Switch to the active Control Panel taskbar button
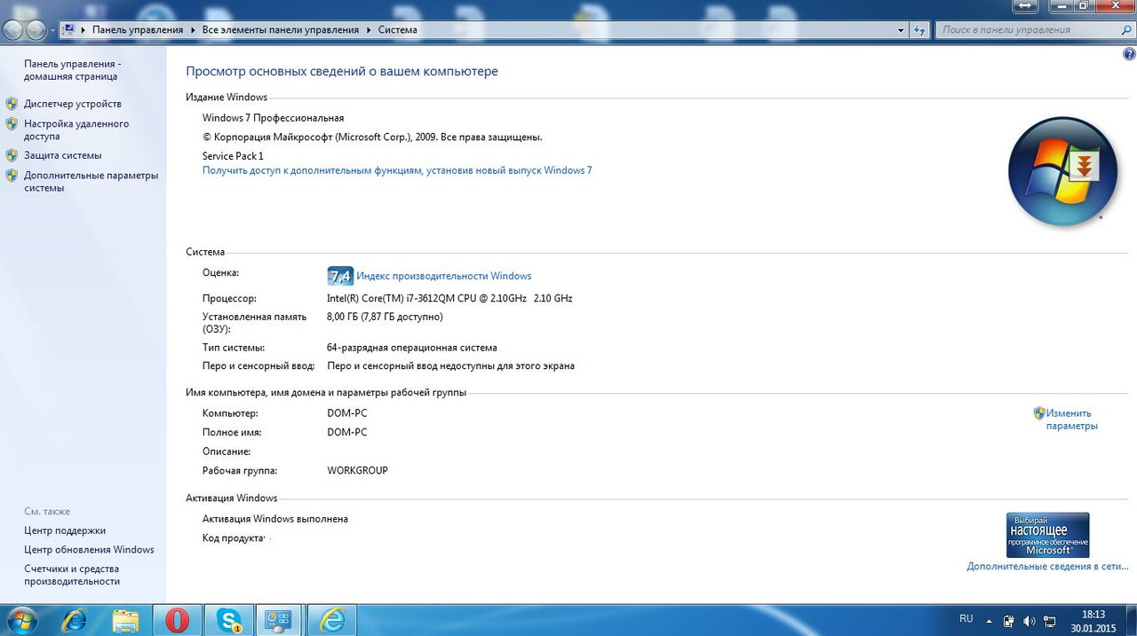The height and width of the screenshot is (636, 1137). point(280,620)
